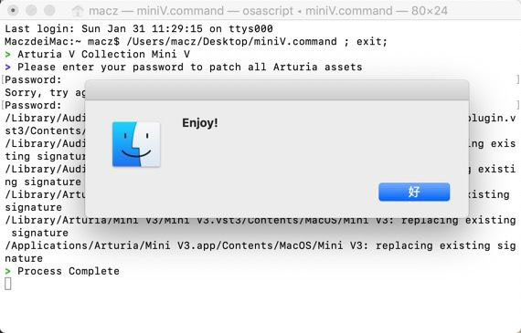Click the blue arrow beside Please enter your password
The width and height of the screenshot is (521, 333).
coord(8,67)
